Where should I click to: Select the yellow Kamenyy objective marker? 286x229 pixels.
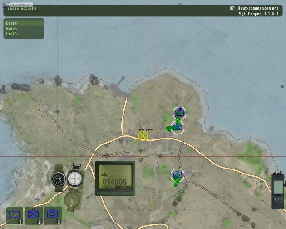click(143, 136)
